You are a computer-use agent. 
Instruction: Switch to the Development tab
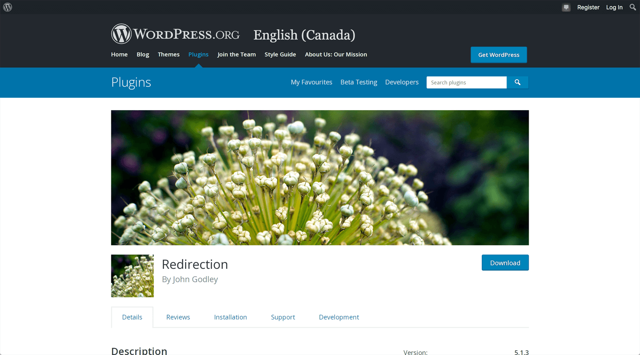[x=339, y=317]
